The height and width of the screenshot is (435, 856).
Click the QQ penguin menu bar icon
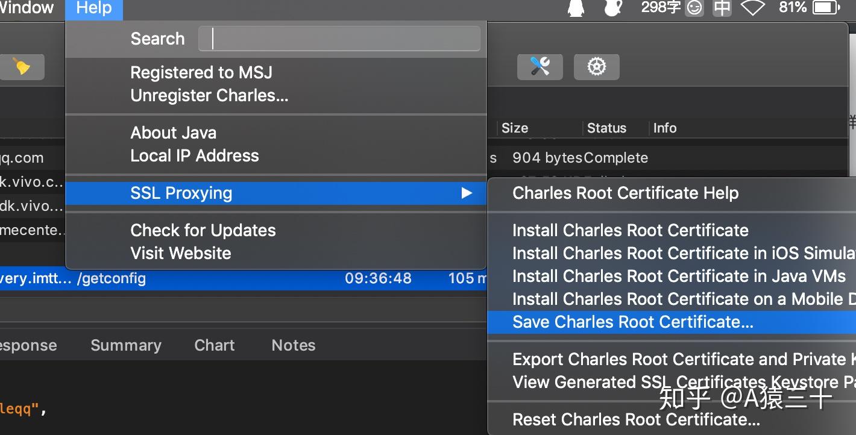(x=576, y=8)
